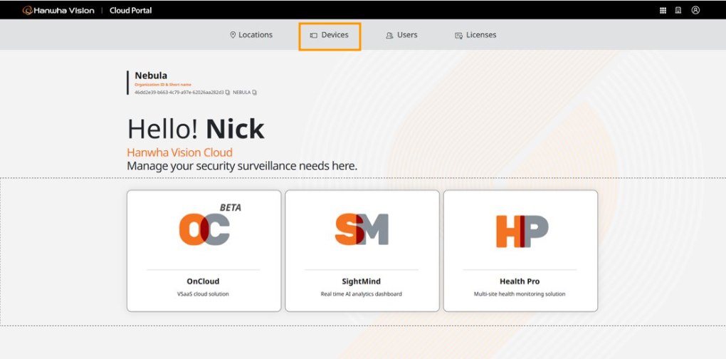Click the 'Hello! Nick' greeting
The image size is (726, 359).
(196, 129)
